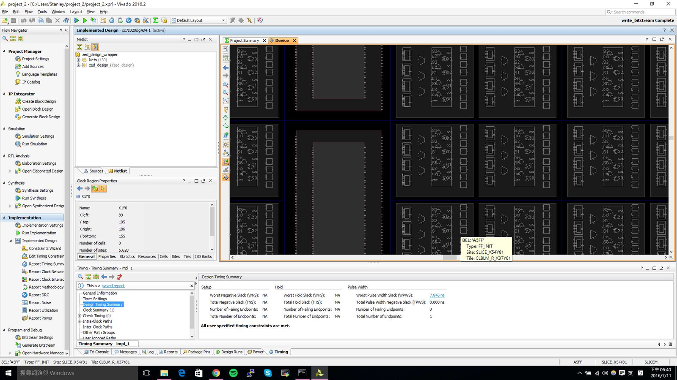
Task: Click the Vivado icon in the taskbar
Action: click(x=319, y=373)
